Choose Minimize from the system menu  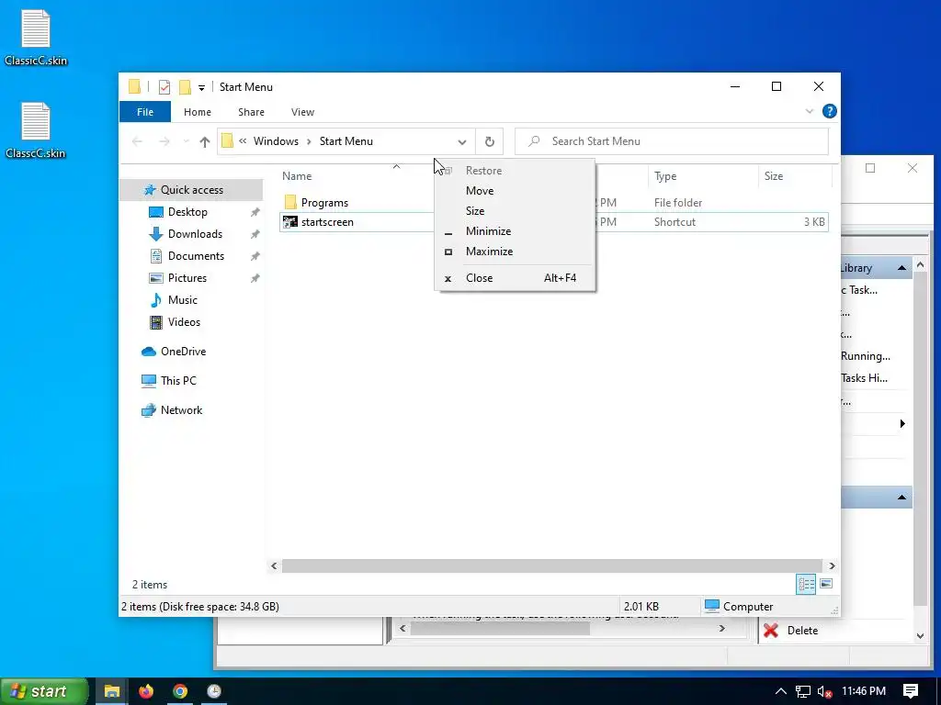516,231
